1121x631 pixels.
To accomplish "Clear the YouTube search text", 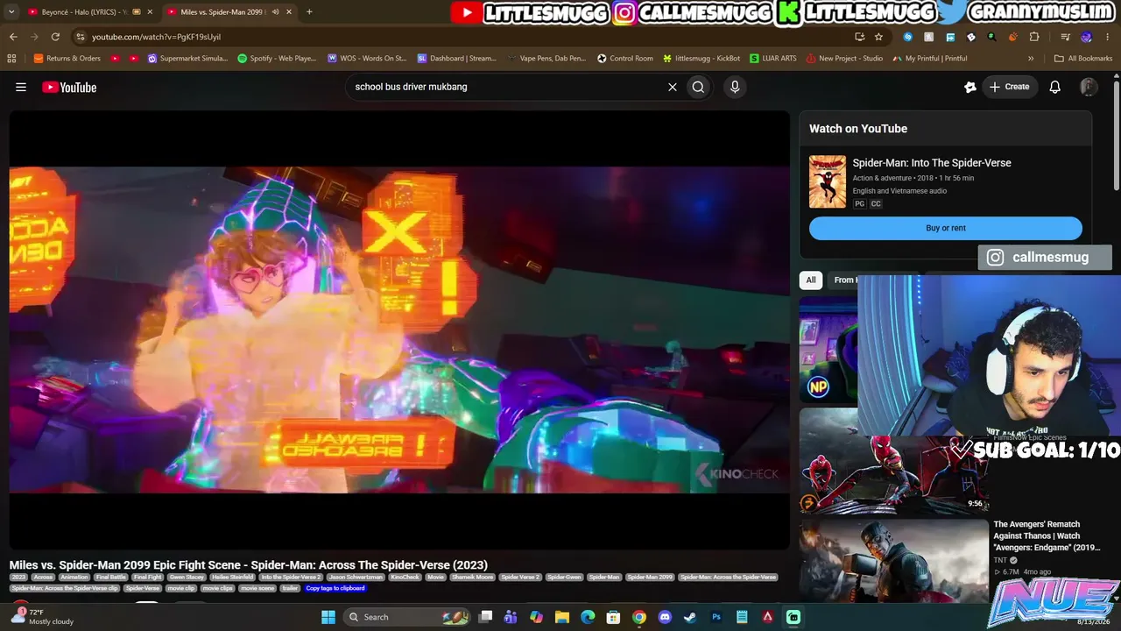I will tap(673, 87).
